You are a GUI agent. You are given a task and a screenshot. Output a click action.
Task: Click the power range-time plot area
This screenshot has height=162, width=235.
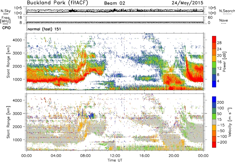[115, 62]
